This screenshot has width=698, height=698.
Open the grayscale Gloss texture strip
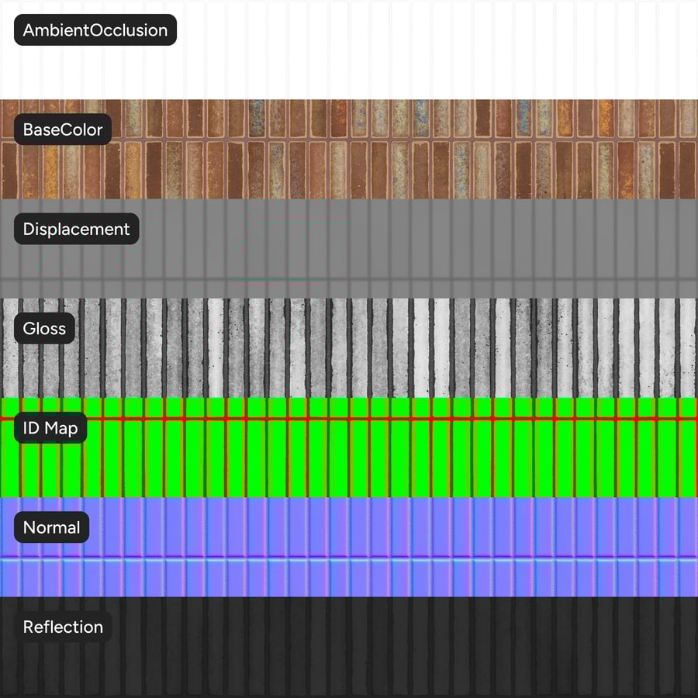(x=349, y=348)
